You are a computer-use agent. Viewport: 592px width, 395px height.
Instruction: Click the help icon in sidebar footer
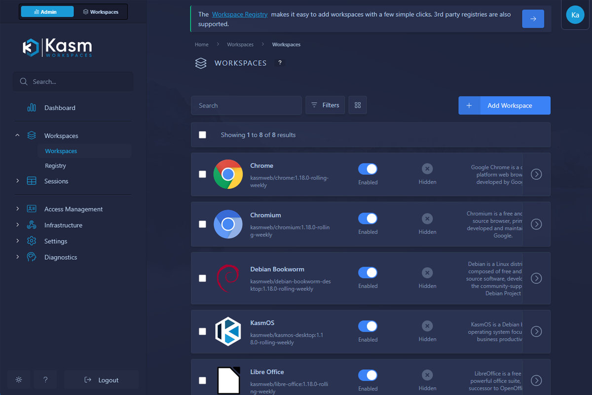pyautogui.click(x=45, y=380)
